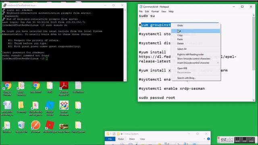Select Roblox Player desktop shortcut
The width and height of the screenshot is (258, 145).
50,127
